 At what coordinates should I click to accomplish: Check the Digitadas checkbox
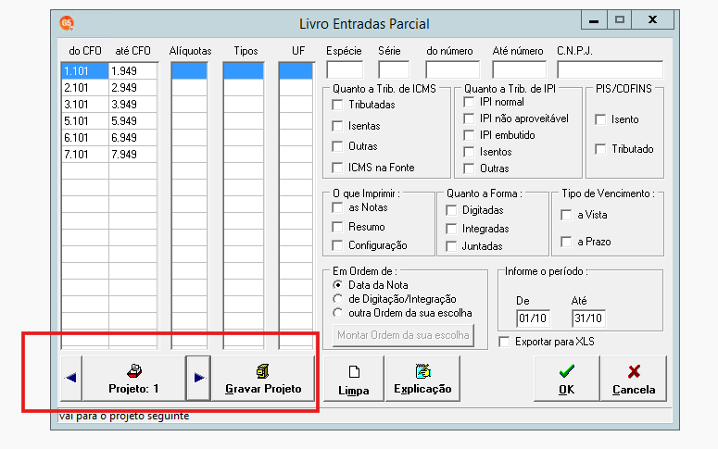[x=451, y=210]
